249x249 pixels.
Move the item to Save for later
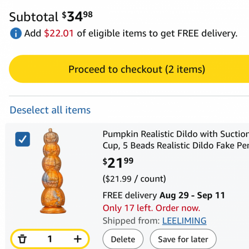coord(183,239)
